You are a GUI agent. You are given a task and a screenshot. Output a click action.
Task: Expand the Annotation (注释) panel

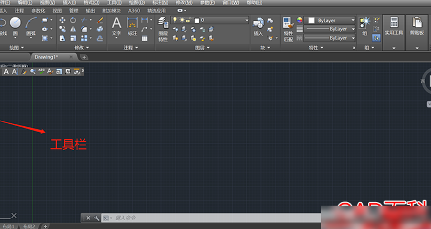[130, 48]
